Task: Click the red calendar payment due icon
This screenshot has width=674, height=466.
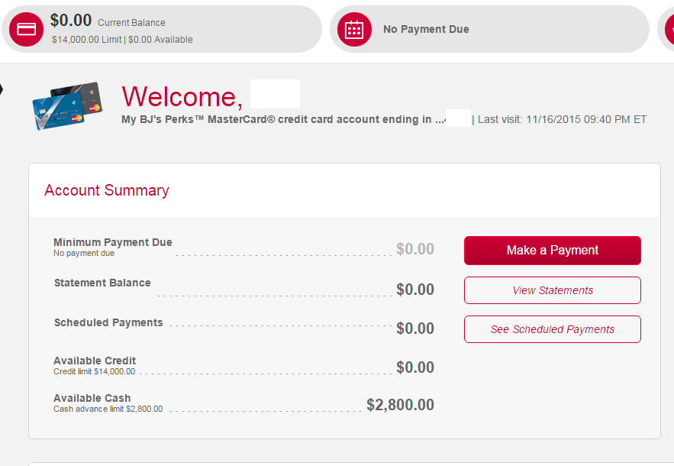Action: [354, 29]
